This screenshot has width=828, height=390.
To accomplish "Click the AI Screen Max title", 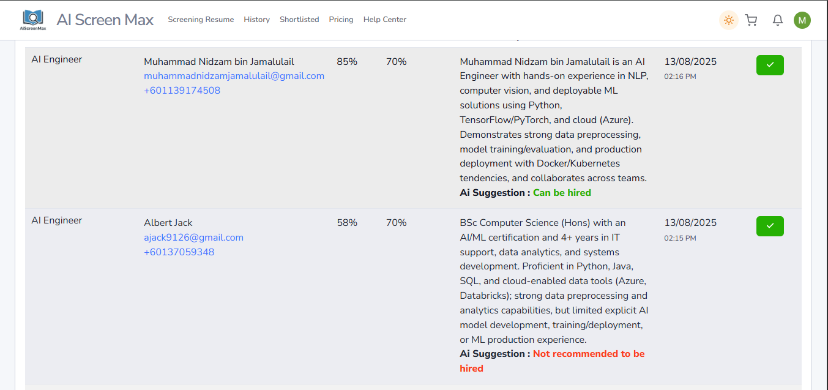I will pos(105,20).
